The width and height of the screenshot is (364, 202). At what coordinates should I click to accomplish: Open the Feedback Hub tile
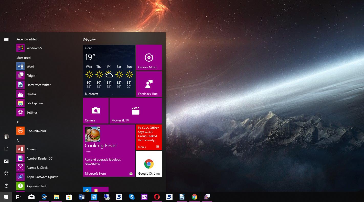pos(149,84)
